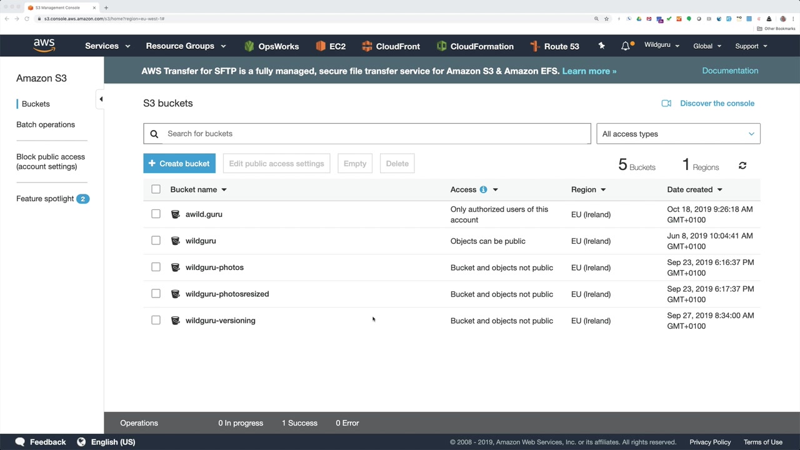Tick the wildguru bucket checkbox
Screen dimensions: 800x450
click(x=156, y=241)
